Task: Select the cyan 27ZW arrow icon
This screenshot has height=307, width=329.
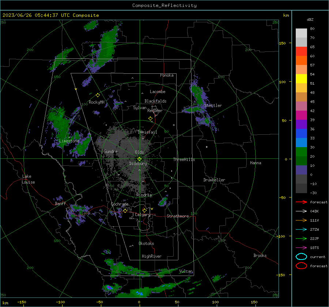Action: [301, 229]
